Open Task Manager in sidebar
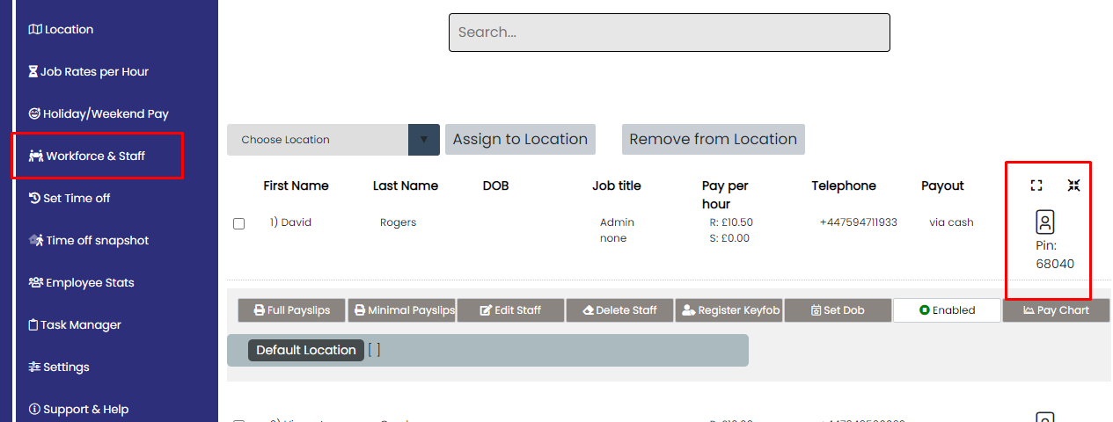1113x422 pixels. 75,324
